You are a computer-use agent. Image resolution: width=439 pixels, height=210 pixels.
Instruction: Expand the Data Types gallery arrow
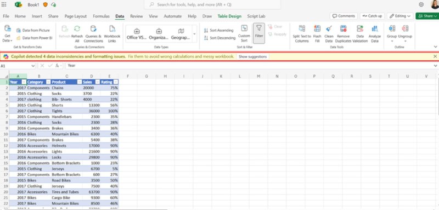click(x=195, y=34)
